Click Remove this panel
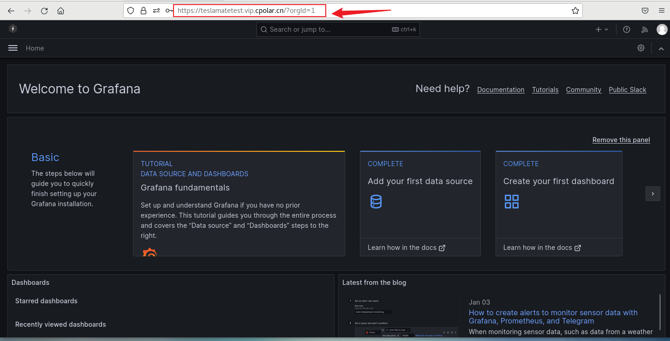The width and height of the screenshot is (670, 341). [621, 140]
